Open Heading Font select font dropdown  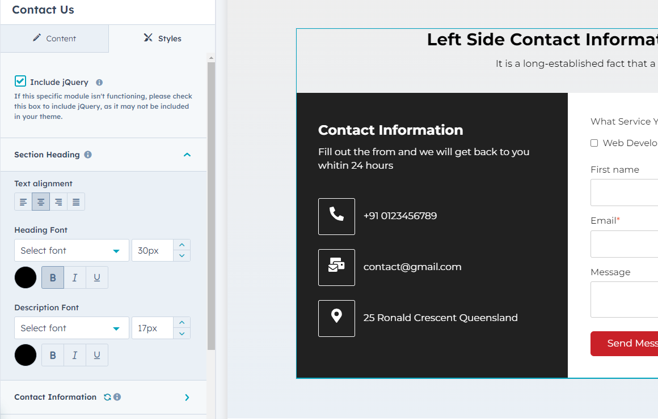point(71,251)
